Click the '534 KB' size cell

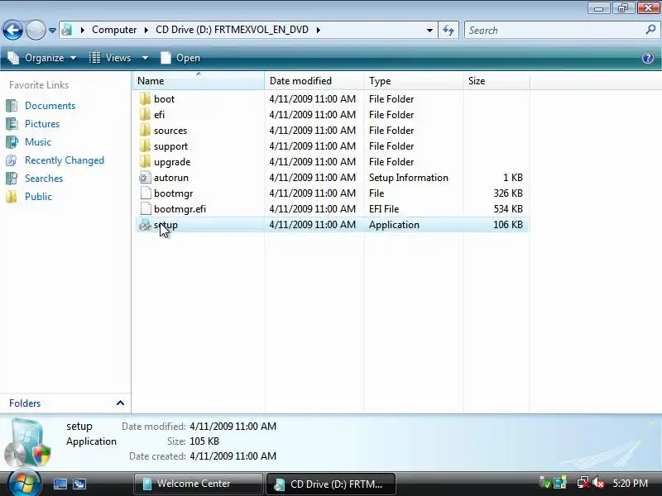[x=508, y=209]
